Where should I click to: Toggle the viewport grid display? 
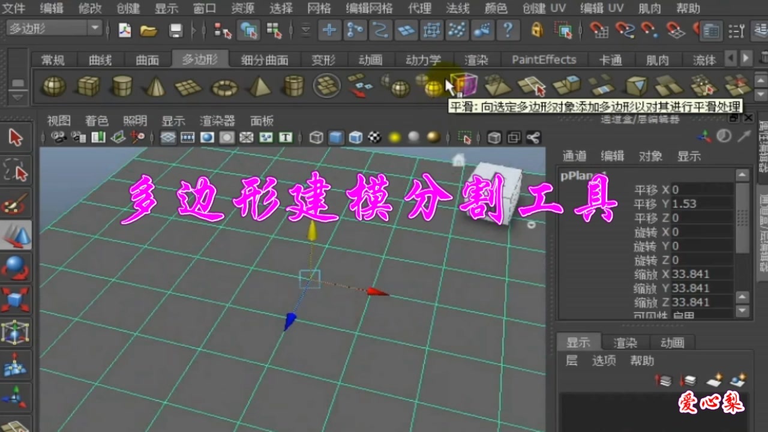tap(169, 137)
